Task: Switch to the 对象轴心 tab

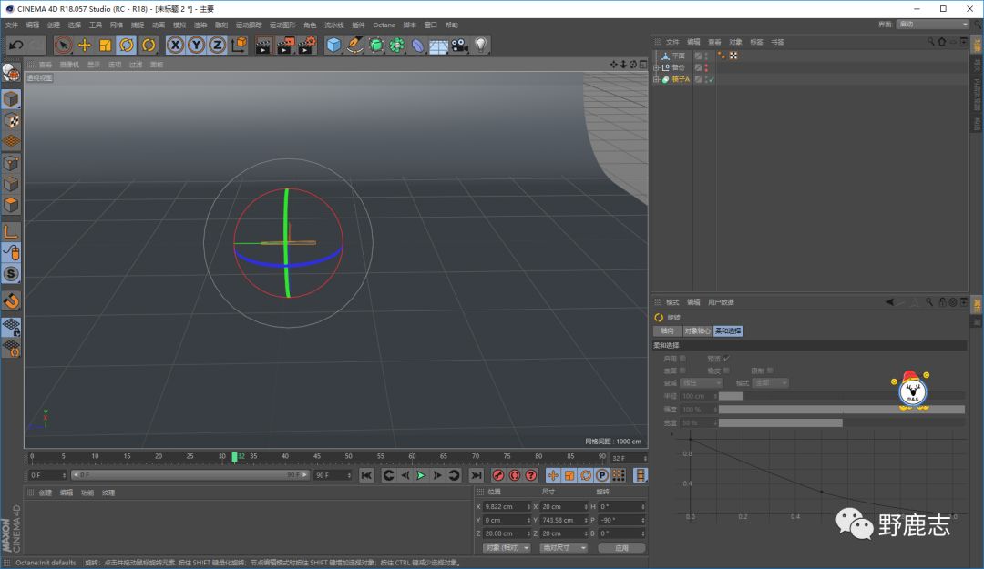Action: coord(697,331)
